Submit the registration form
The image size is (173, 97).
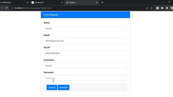pos(52,87)
